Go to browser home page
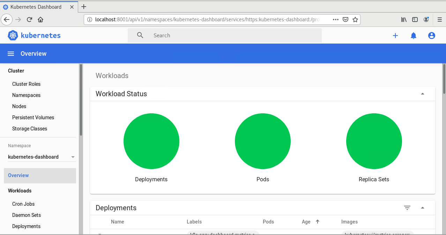This screenshot has height=235, width=446. [x=40, y=20]
